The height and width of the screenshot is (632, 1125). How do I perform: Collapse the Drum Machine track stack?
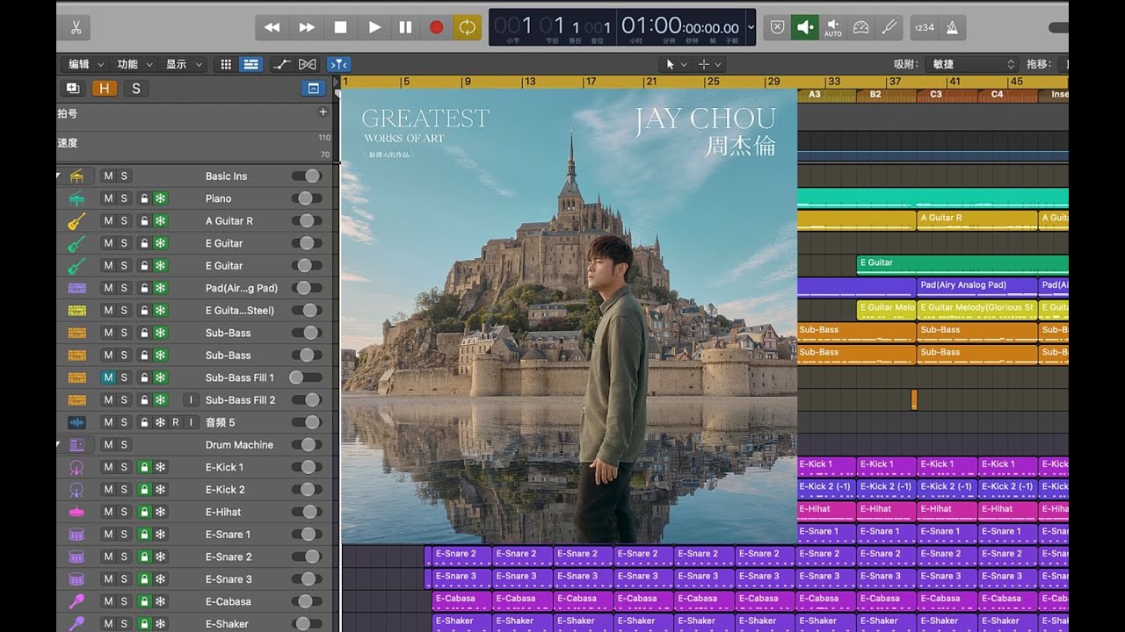pyautogui.click(x=59, y=445)
